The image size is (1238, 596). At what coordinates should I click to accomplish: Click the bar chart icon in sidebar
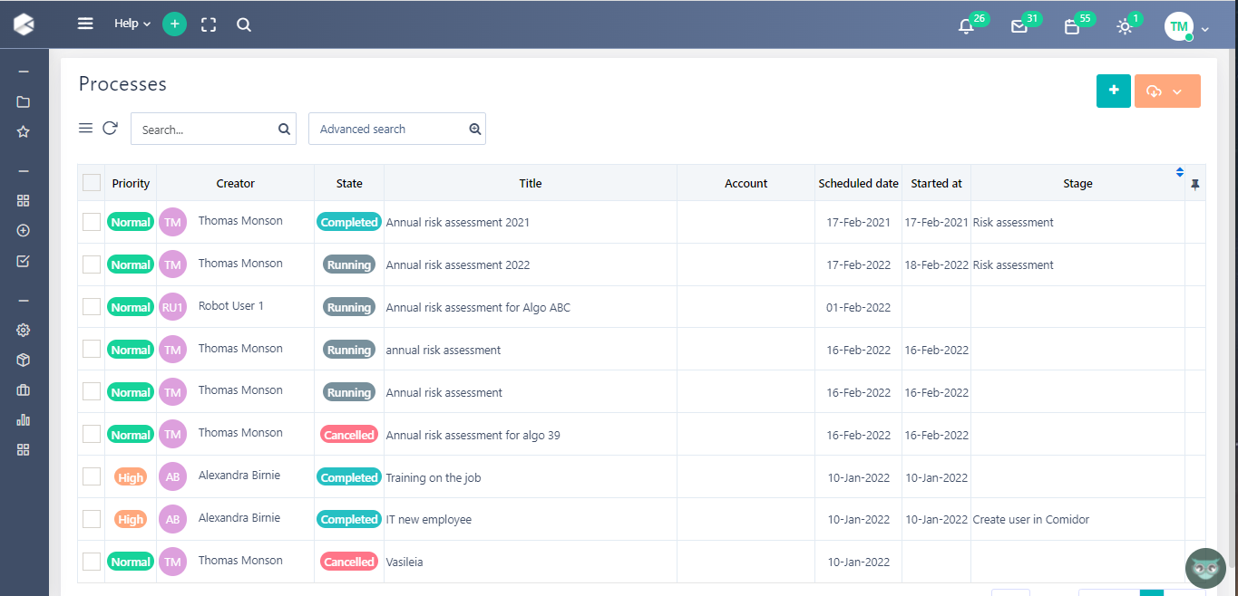point(24,419)
